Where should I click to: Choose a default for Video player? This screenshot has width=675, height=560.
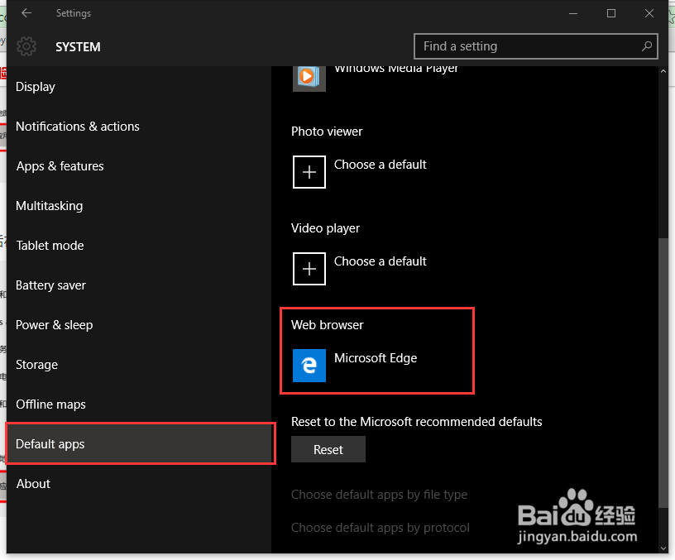[381, 261]
